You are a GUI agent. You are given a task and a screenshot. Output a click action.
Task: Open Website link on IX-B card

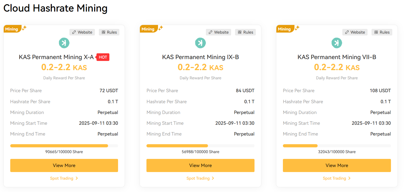click(218, 32)
